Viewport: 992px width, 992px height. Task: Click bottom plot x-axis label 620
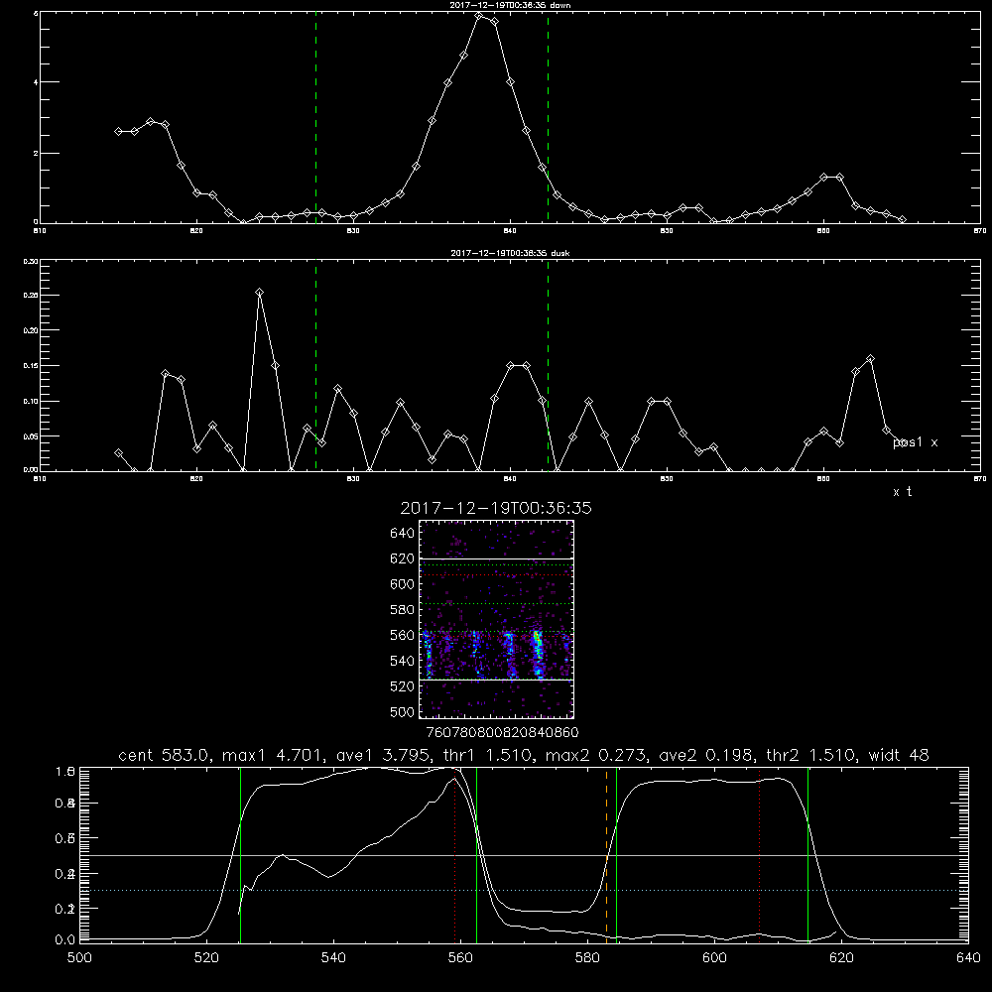point(841,958)
